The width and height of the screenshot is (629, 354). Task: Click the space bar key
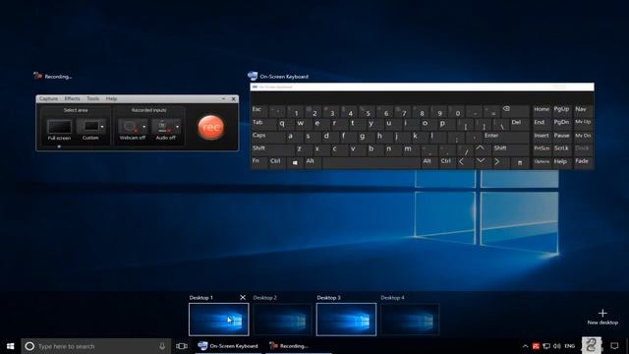(x=372, y=162)
